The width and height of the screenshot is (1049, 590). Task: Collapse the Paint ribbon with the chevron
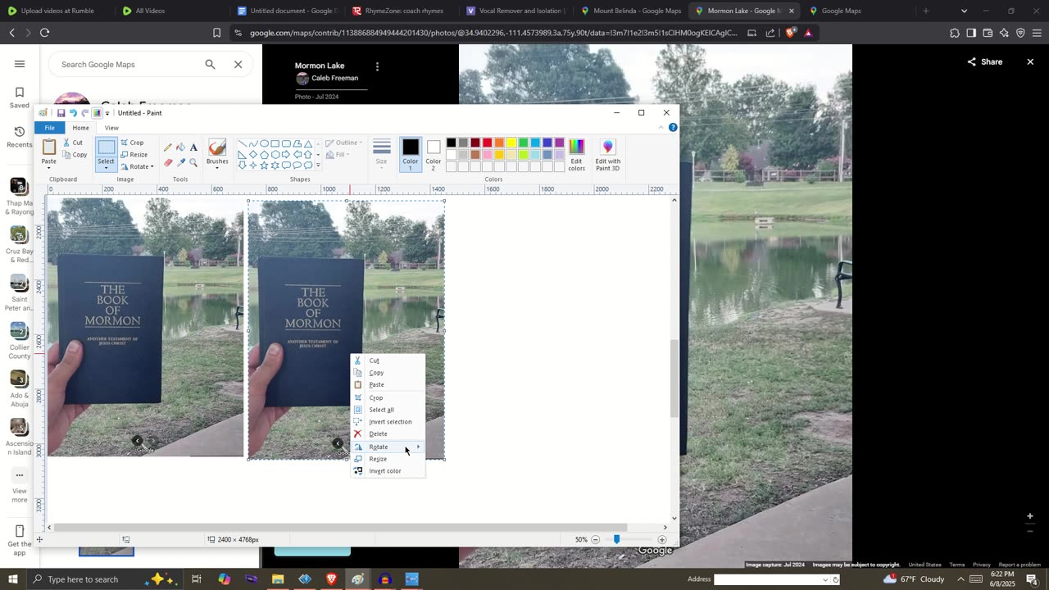pyautogui.click(x=663, y=128)
